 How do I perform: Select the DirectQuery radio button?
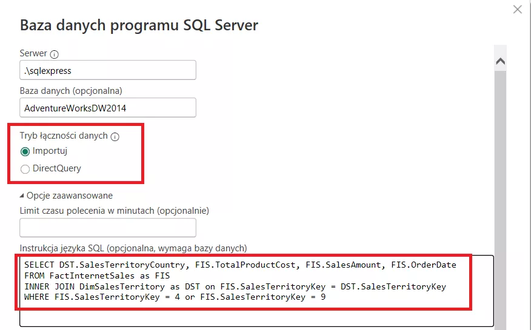coord(25,169)
